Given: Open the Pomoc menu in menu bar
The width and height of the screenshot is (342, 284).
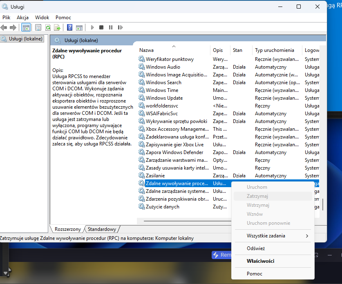Looking at the screenshot, I should point(63,18).
